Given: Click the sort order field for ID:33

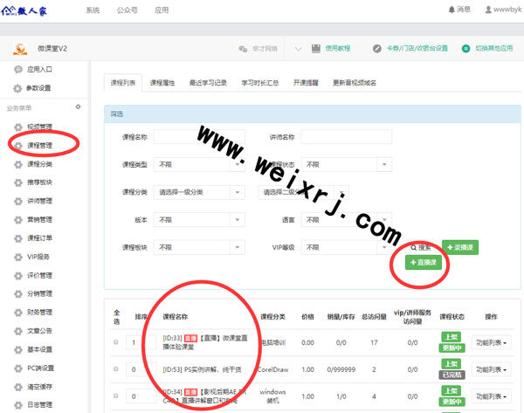Looking at the screenshot, I should (141, 342).
